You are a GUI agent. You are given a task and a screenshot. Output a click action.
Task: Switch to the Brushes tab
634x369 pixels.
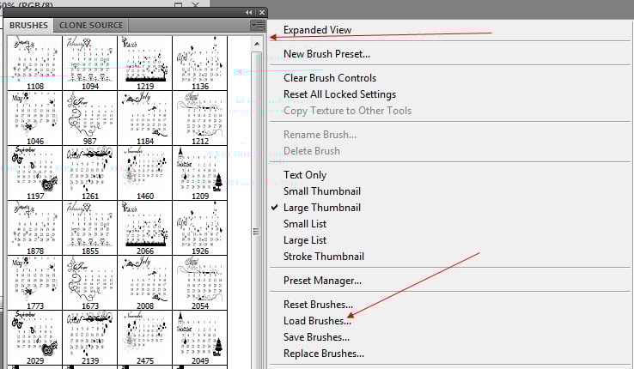click(x=28, y=25)
